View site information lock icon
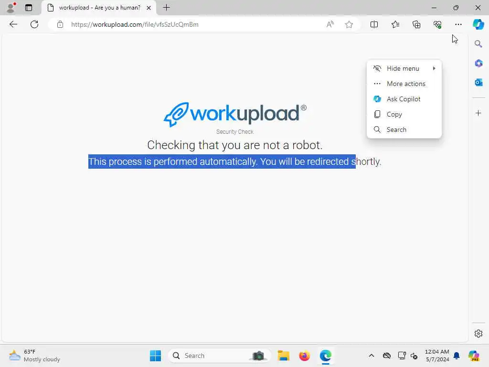 [x=60, y=24]
